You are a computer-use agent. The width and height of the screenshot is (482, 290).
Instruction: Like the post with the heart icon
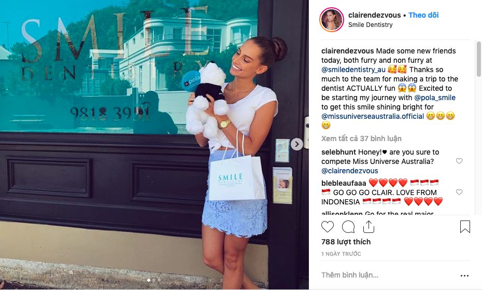click(328, 227)
